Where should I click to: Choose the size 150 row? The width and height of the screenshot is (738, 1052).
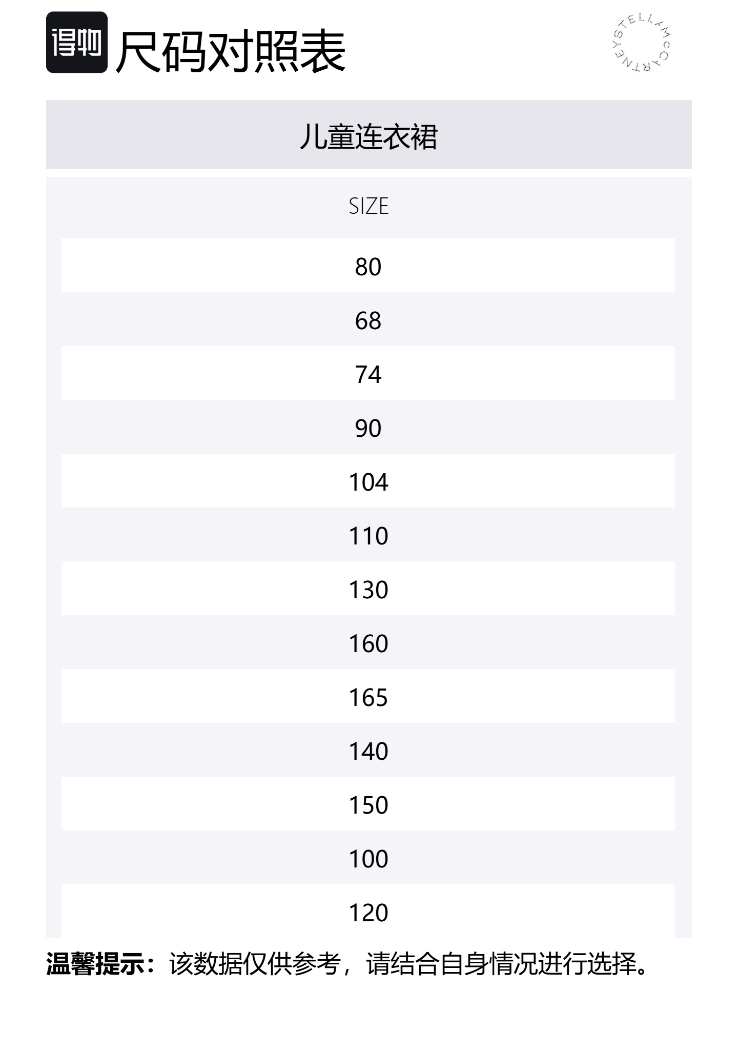368,805
